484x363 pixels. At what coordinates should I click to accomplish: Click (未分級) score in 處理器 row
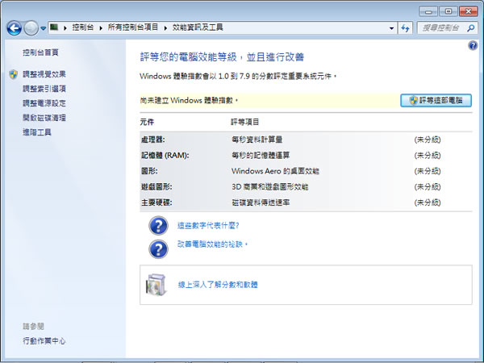[x=428, y=140]
